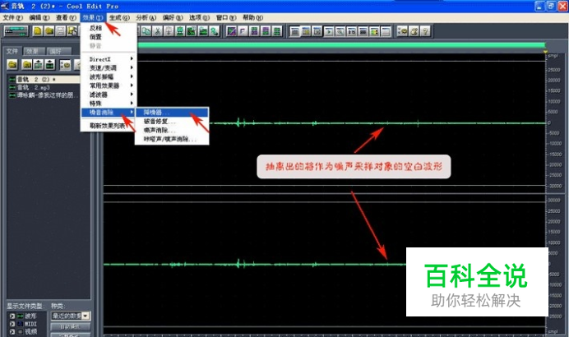Click toolbar icon left of help question mark

click(414, 31)
